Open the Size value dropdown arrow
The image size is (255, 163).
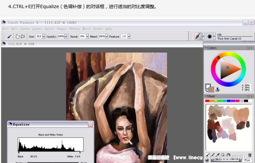click(x=44, y=36)
